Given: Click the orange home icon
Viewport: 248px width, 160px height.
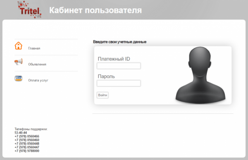Looking at the screenshot, I should tap(19, 46).
